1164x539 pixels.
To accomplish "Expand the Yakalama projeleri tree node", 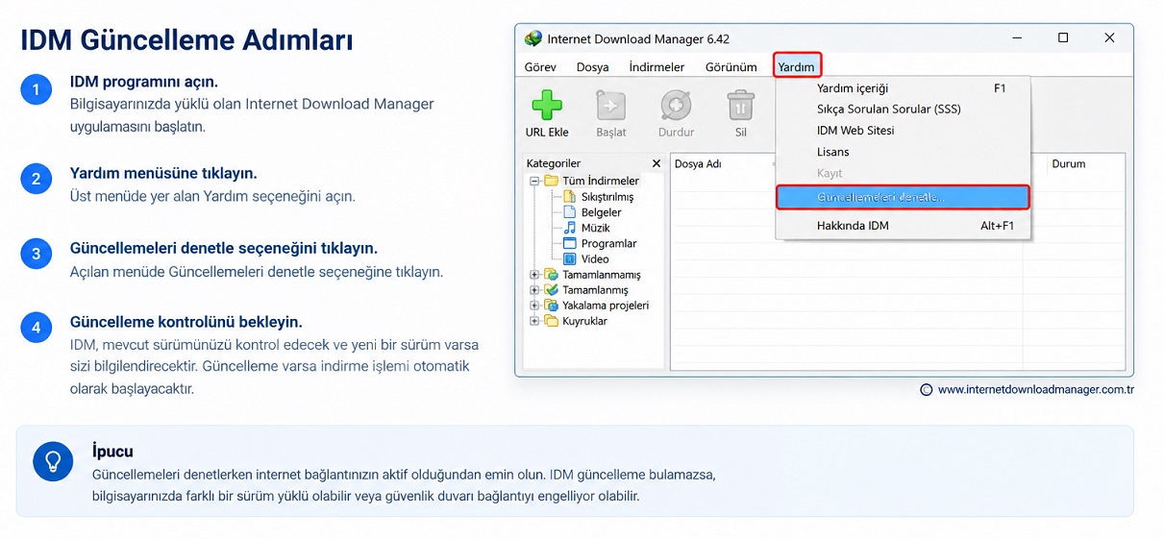I will pyautogui.click(x=534, y=306).
